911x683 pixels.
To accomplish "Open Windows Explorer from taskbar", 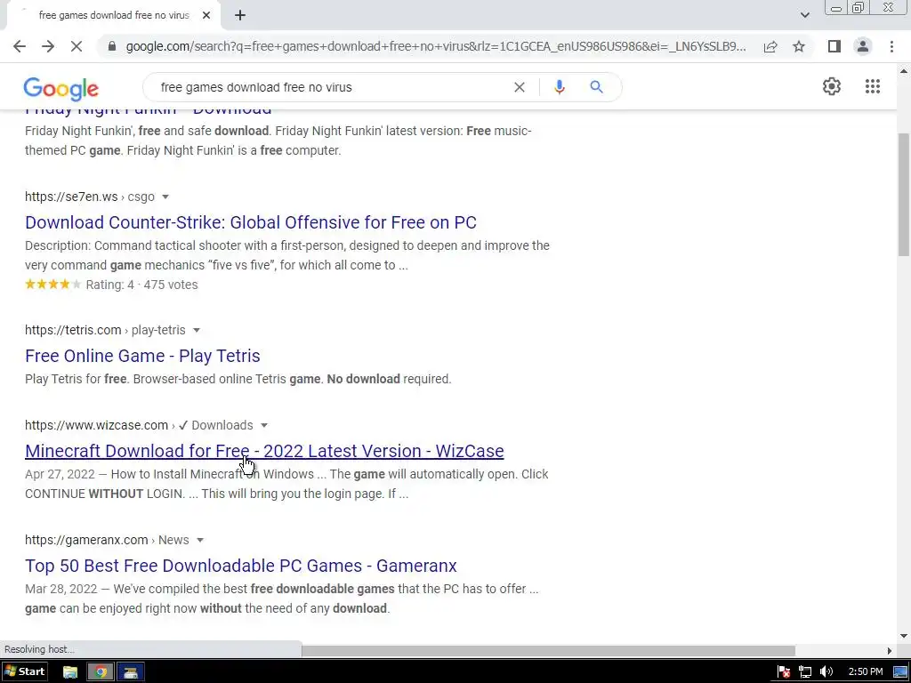I will (70, 672).
